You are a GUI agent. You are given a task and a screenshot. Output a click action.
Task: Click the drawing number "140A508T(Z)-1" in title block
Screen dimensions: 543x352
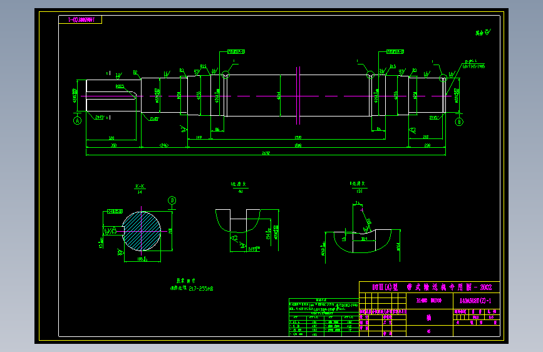coord(475,301)
